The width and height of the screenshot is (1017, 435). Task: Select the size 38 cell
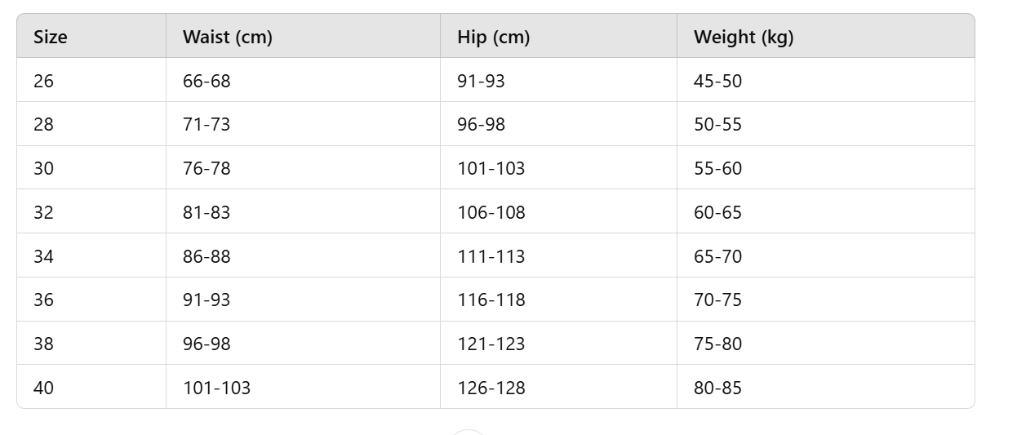coord(91,343)
